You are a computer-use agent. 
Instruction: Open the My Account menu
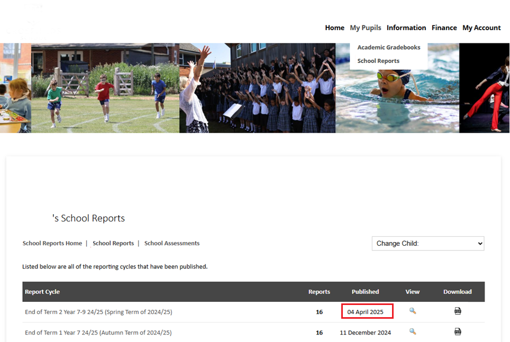point(481,28)
